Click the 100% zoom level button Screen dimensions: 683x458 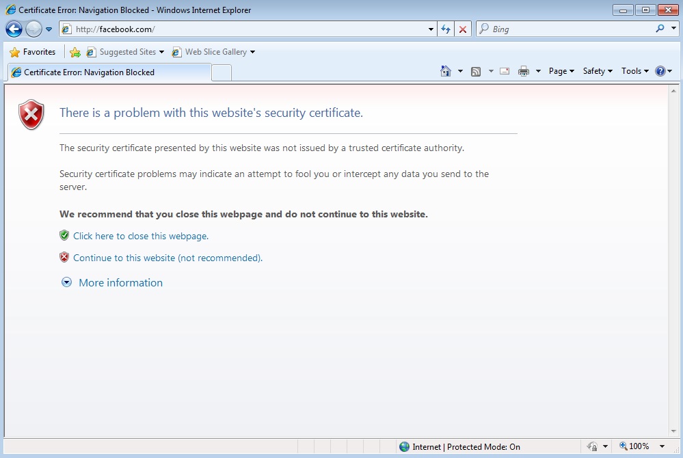pyautogui.click(x=634, y=446)
